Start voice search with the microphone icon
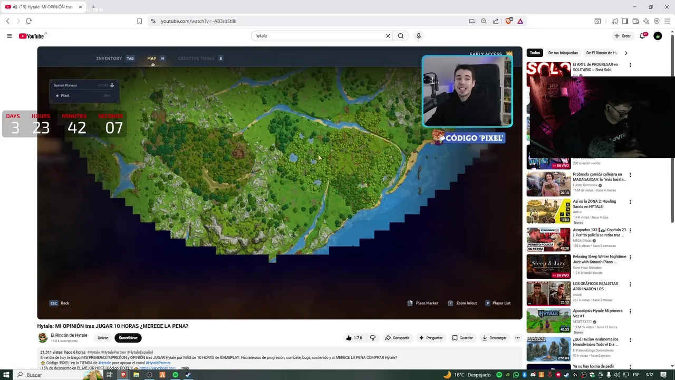Image resolution: width=675 pixels, height=380 pixels. tap(419, 36)
